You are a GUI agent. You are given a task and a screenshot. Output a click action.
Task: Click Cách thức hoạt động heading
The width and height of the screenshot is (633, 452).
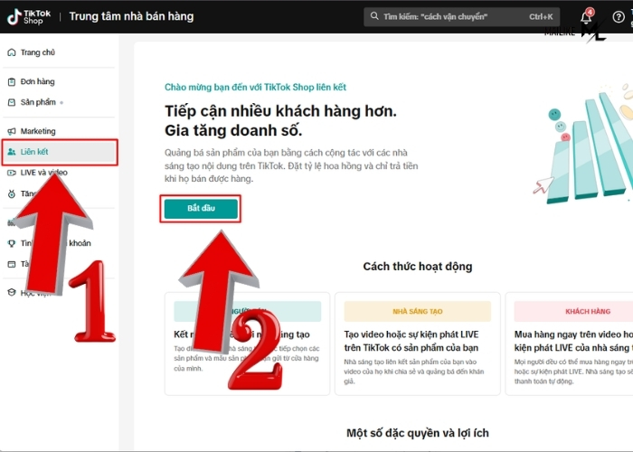[x=418, y=267]
